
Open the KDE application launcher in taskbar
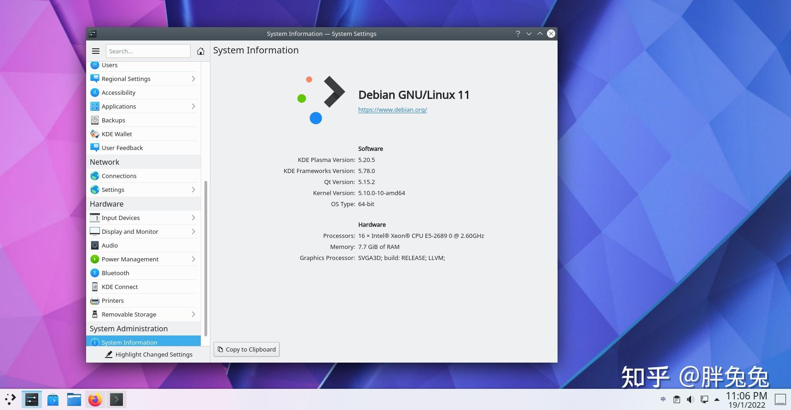coord(10,399)
